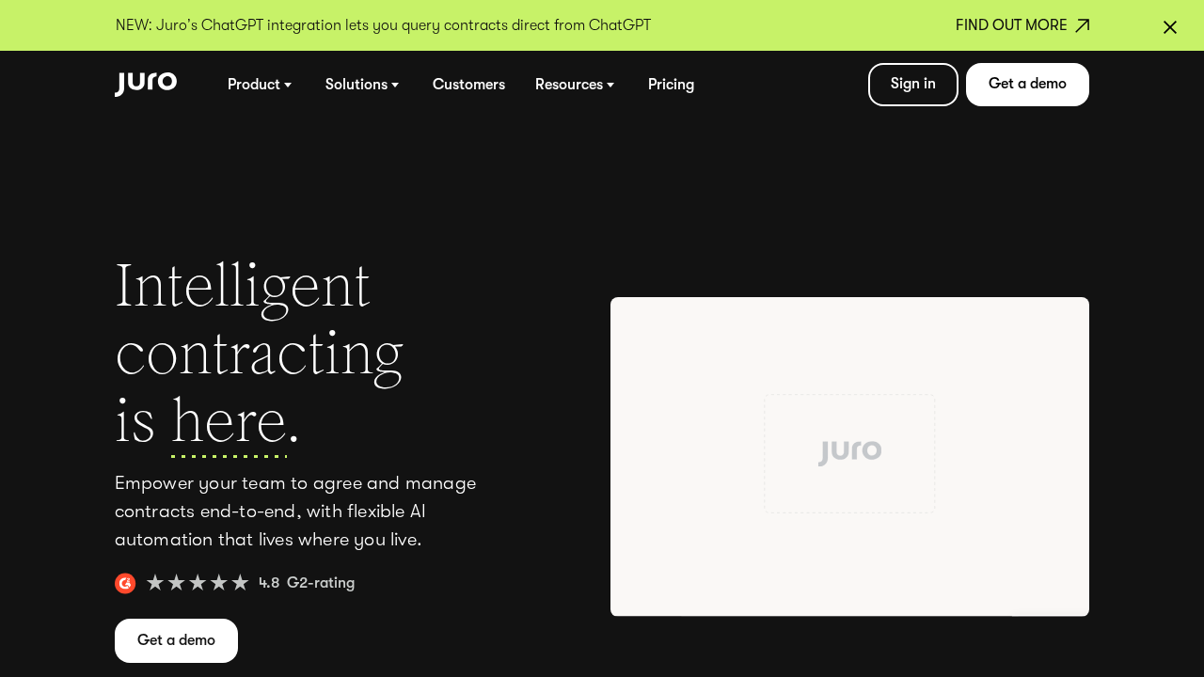The width and height of the screenshot is (1204, 677).
Task: Expand the Product dropdown caret
Action: (288, 85)
